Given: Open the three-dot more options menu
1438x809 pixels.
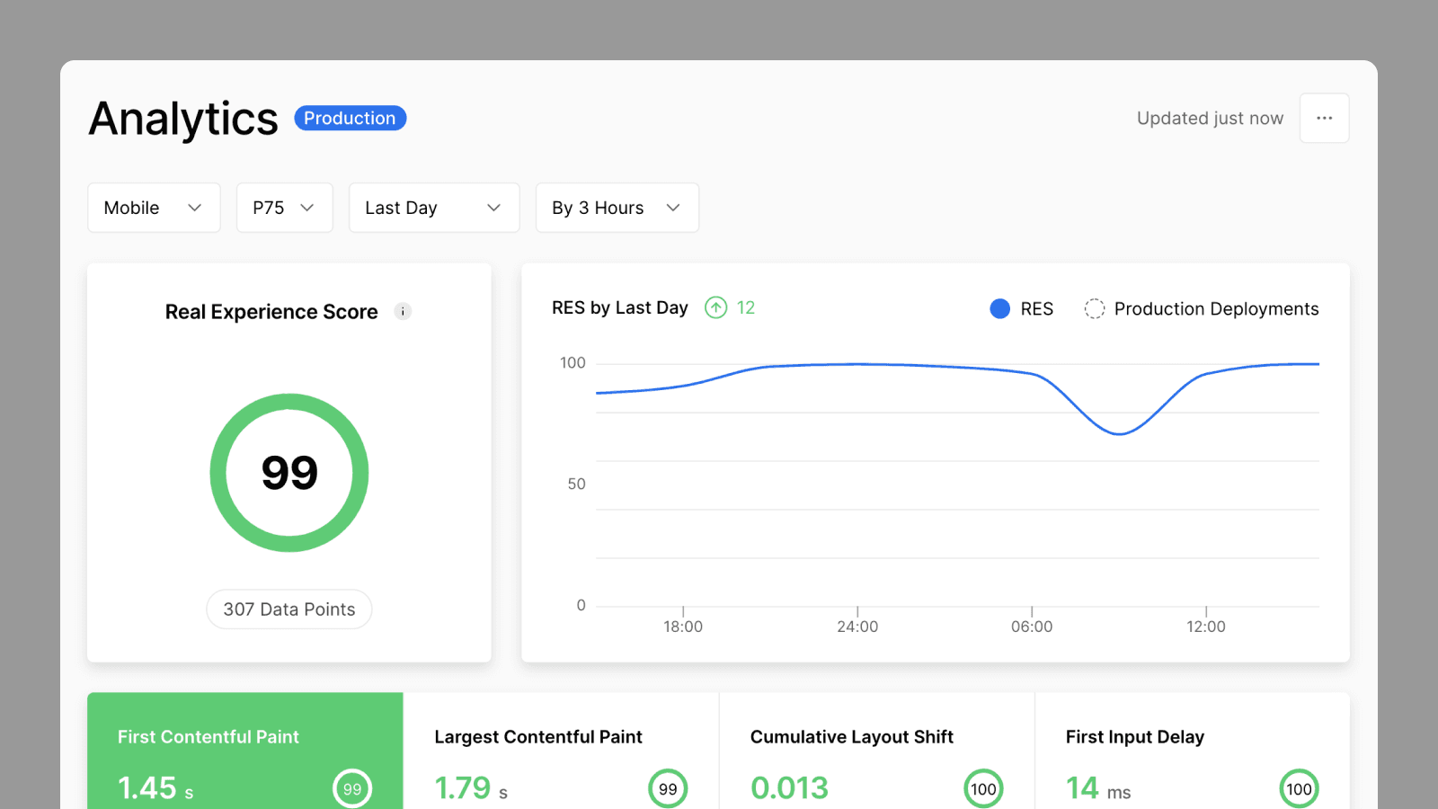Looking at the screenshot, I should [x=1324, y=118].
